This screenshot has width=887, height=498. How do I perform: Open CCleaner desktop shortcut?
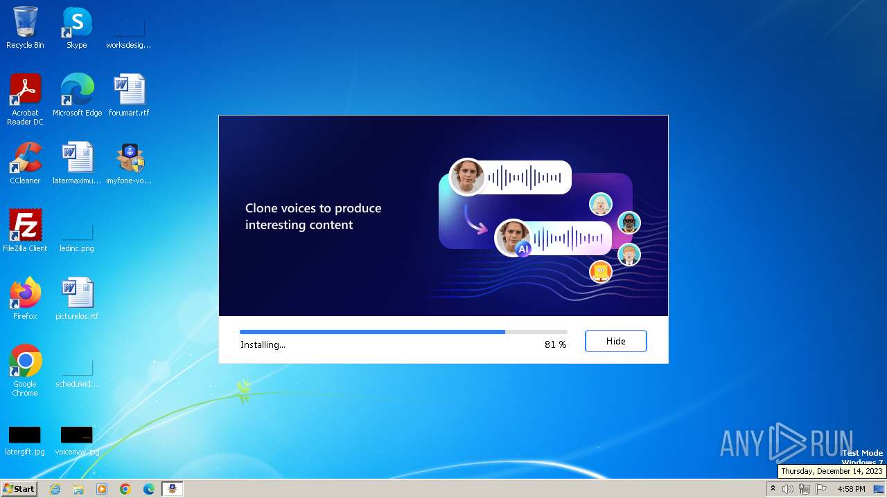(x=25, y=163)
